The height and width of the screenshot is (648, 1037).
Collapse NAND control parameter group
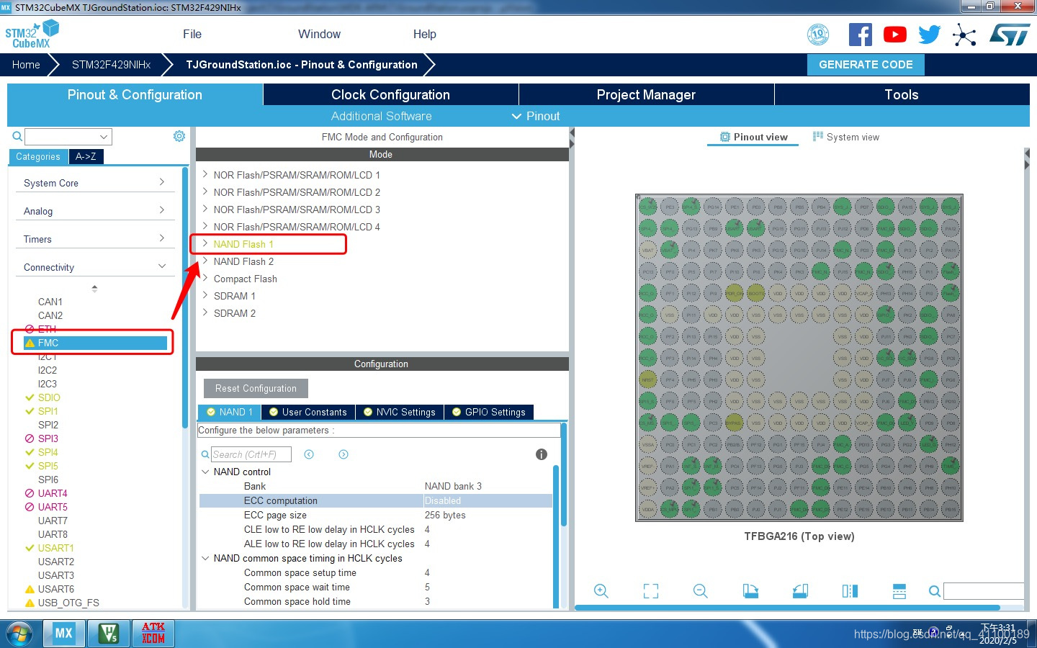click(x=205, y=472)
